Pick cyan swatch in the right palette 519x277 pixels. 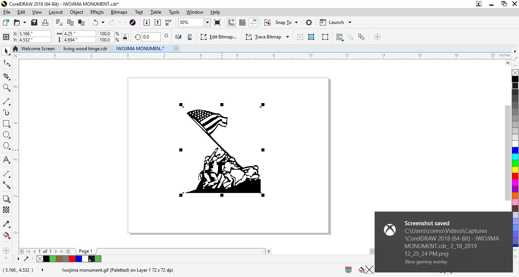(x=515, y=157)
